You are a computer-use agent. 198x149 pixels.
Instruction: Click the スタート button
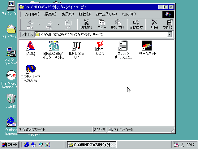[10, 144]
